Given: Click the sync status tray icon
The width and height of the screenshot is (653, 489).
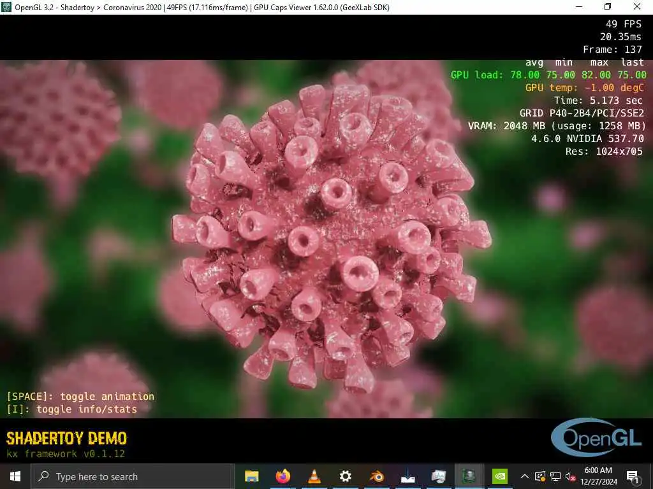Looking at the screenshot, I should coord(539,476).
